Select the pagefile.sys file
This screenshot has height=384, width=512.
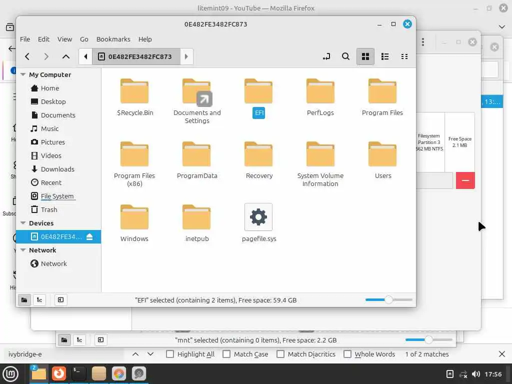pos(258,217)
